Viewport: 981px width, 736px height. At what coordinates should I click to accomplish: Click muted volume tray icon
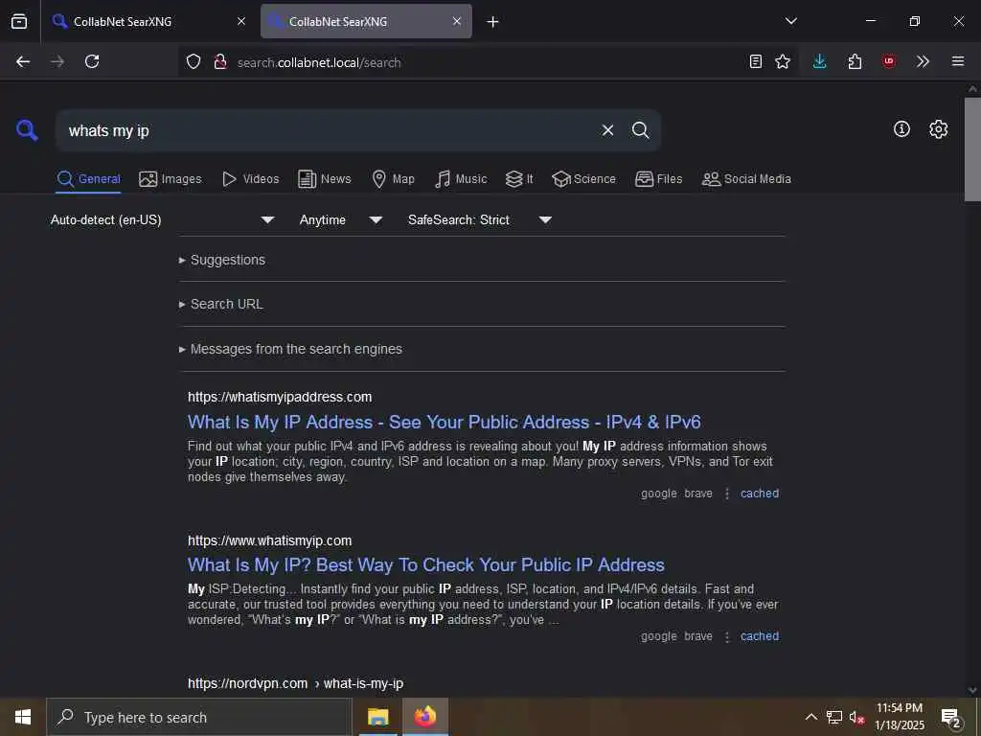pyautogui.click(x=856, y=717)
